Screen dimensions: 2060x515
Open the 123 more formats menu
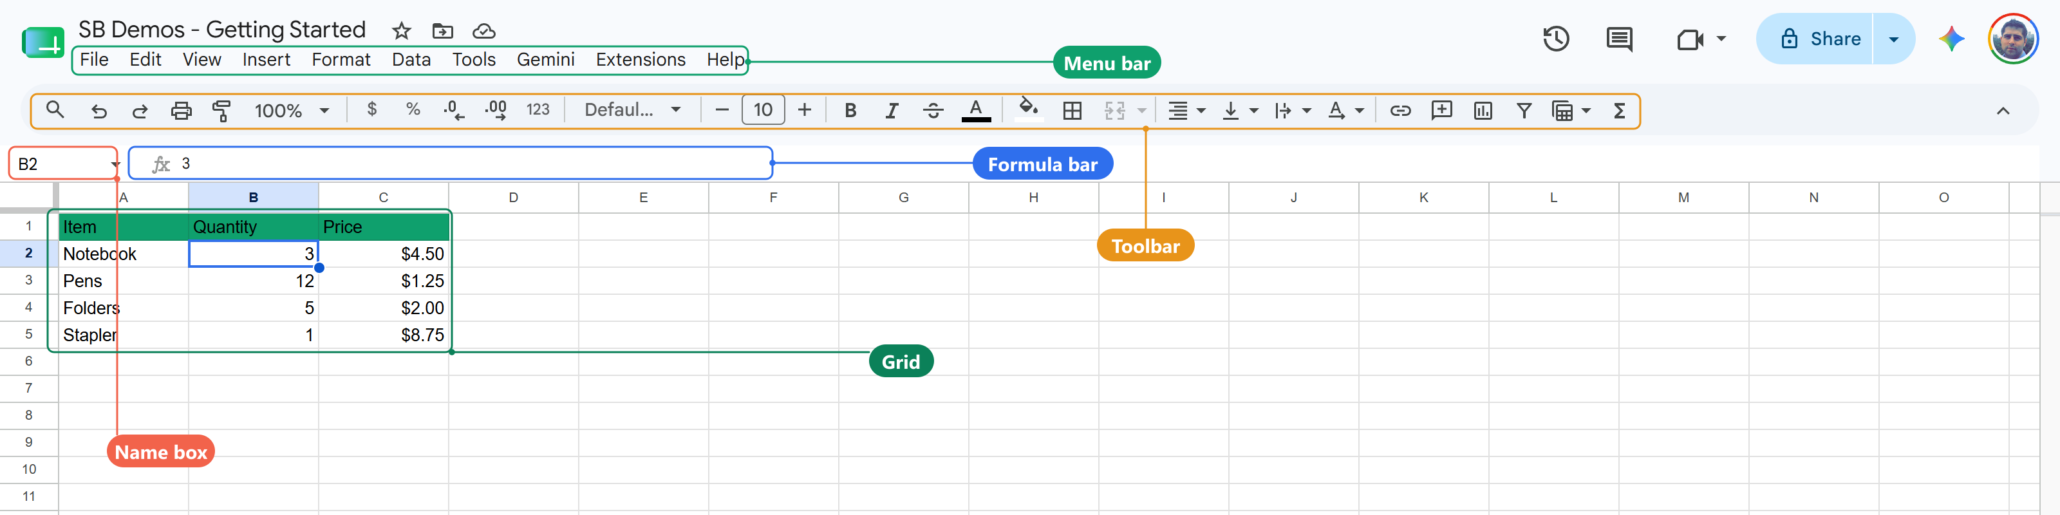[x=538, y=109]
